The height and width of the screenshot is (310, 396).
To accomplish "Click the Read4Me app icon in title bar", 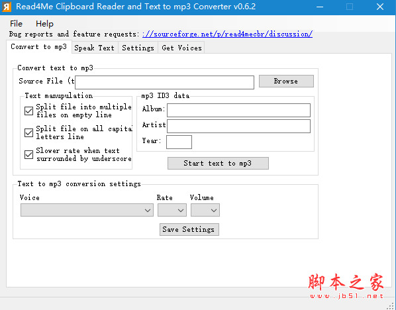I will pyautogui.click(x=7, y=7).
